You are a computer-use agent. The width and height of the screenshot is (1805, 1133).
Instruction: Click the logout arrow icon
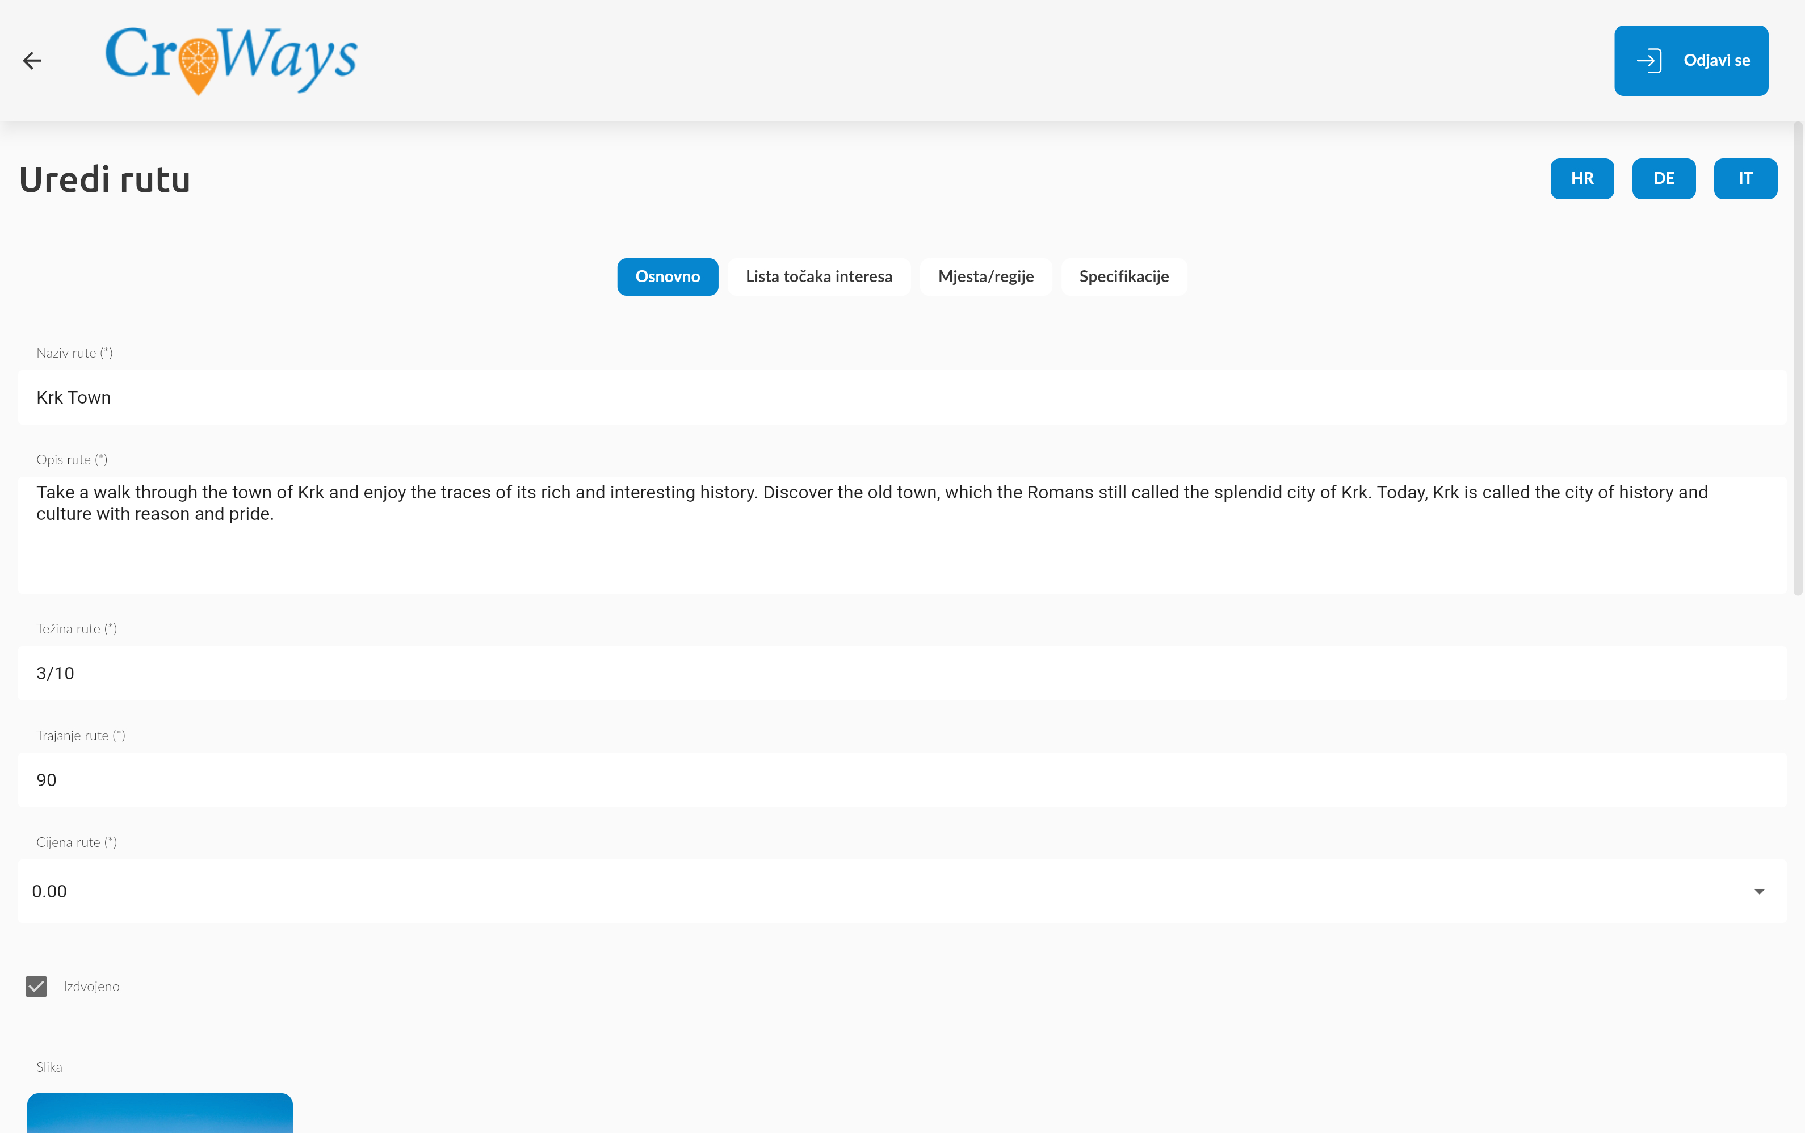click(1648, 61)
